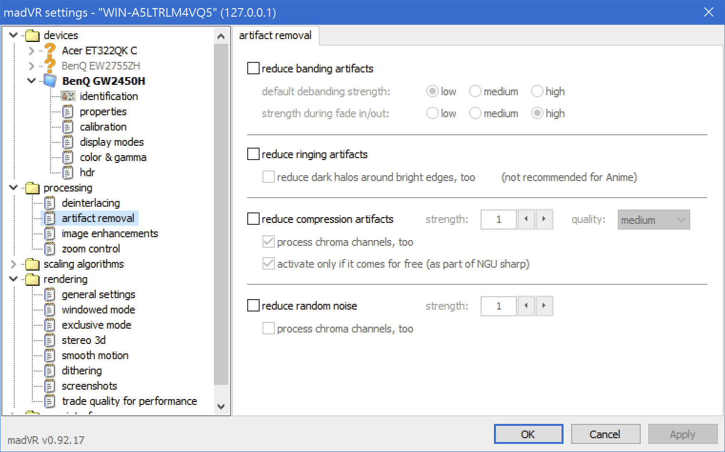This screenshot has width=725, height=452.
Task: Select the image enhancements tree item
Action: 110,233
